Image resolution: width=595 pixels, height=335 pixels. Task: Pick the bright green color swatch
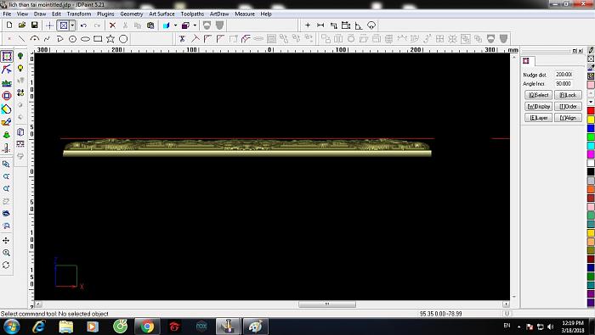pyautogui.click(x=591, y=137)
